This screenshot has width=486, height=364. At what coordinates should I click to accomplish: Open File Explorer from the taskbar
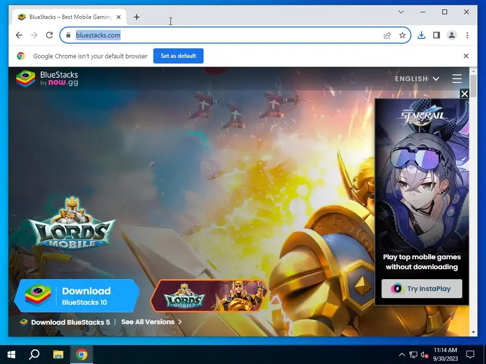coord(58,355)
